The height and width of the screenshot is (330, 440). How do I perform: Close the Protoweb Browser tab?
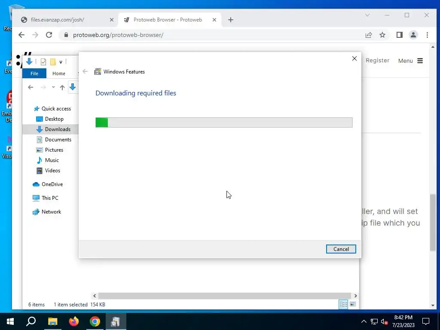214,20
